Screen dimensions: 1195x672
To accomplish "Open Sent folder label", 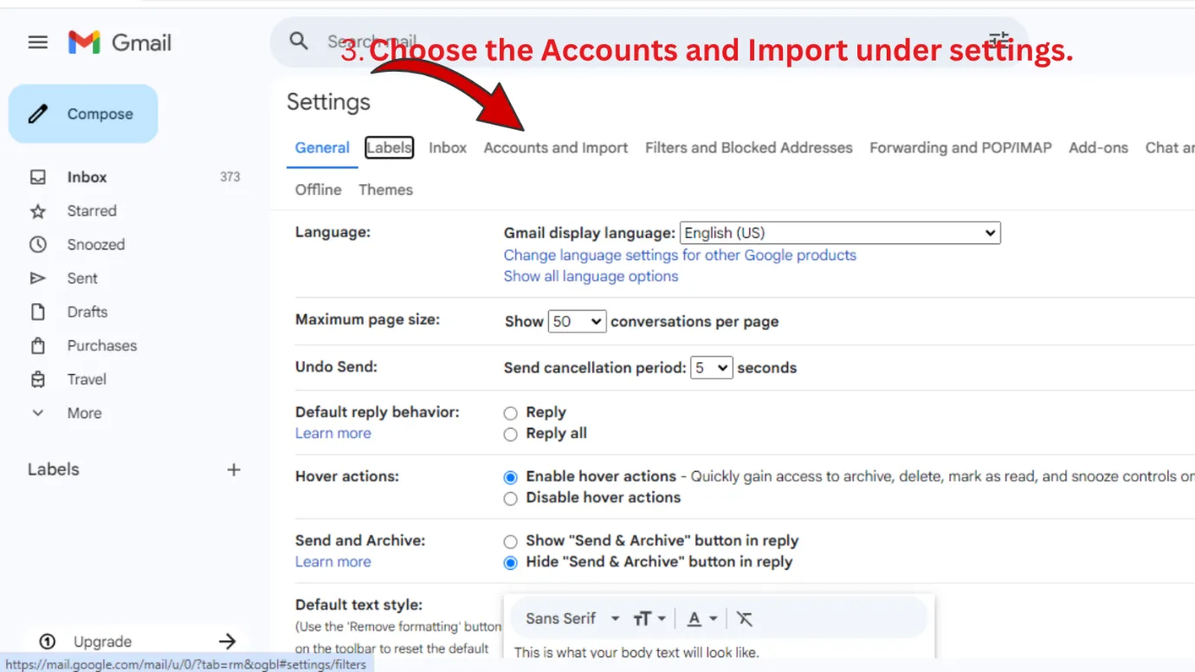I will coord(82,278).
